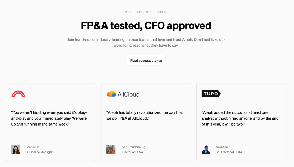The height and width of the screenshot is (167, 294).
Task: Open the Hungryroot plug-and-play testimonial quote
Action: click(49, 118)
